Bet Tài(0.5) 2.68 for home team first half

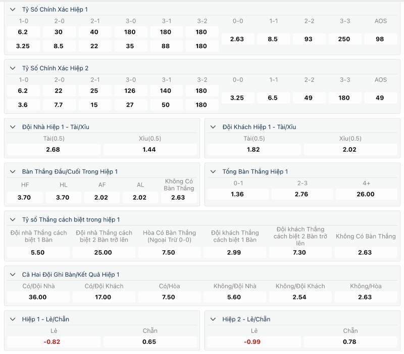54,149
